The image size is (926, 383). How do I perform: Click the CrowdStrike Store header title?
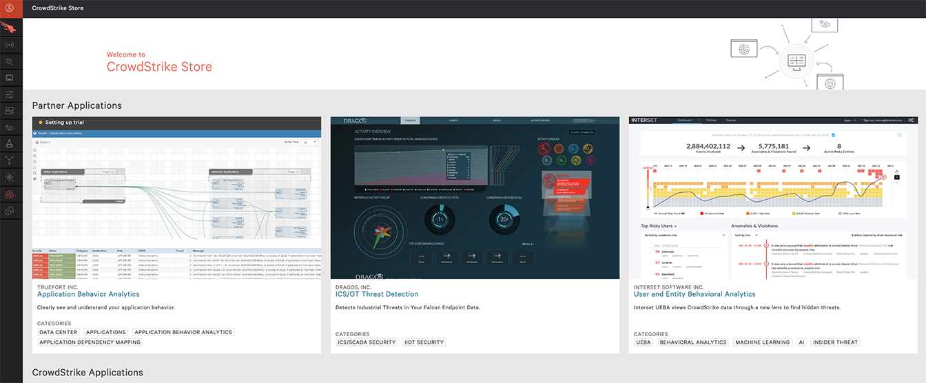click(58, 8)
